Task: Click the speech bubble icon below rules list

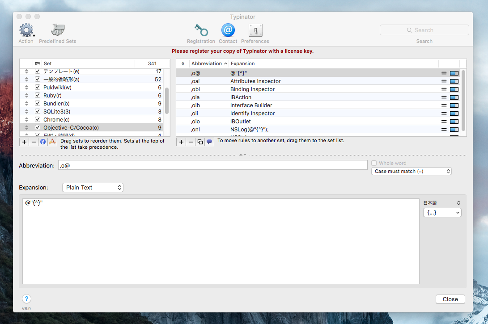Action: point(209,142)
